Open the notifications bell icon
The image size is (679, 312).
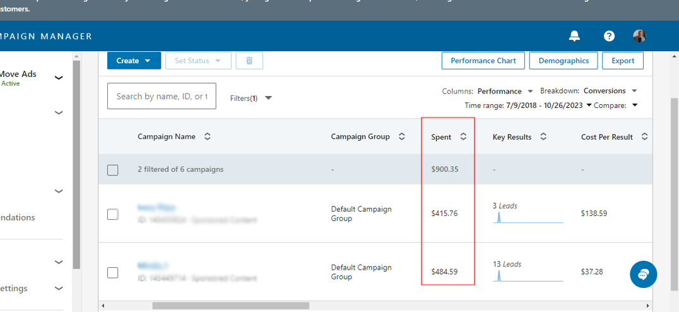(x=574, y=36)
